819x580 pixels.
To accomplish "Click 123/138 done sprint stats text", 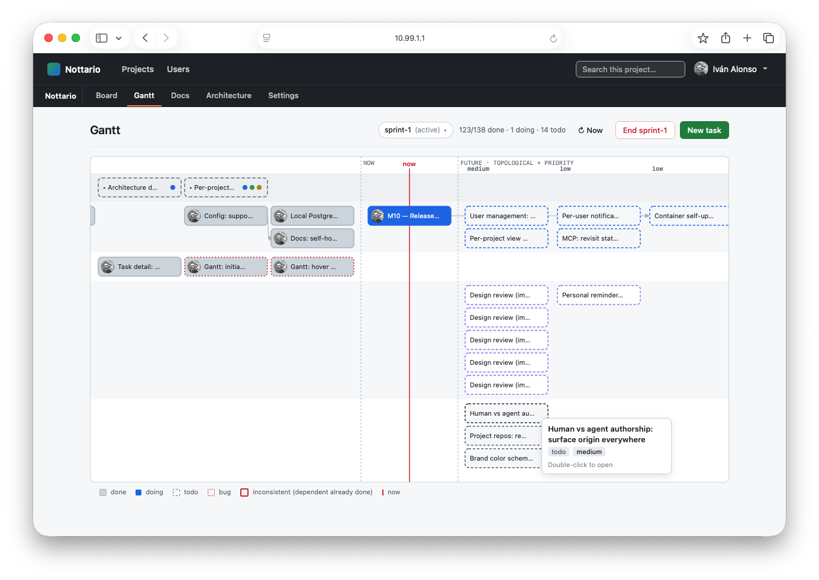I will point(512,130).
